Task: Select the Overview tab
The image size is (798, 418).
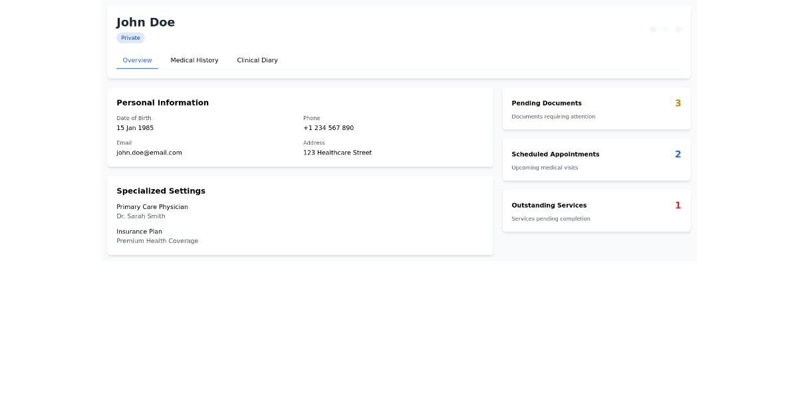Action: pos(137,60)
